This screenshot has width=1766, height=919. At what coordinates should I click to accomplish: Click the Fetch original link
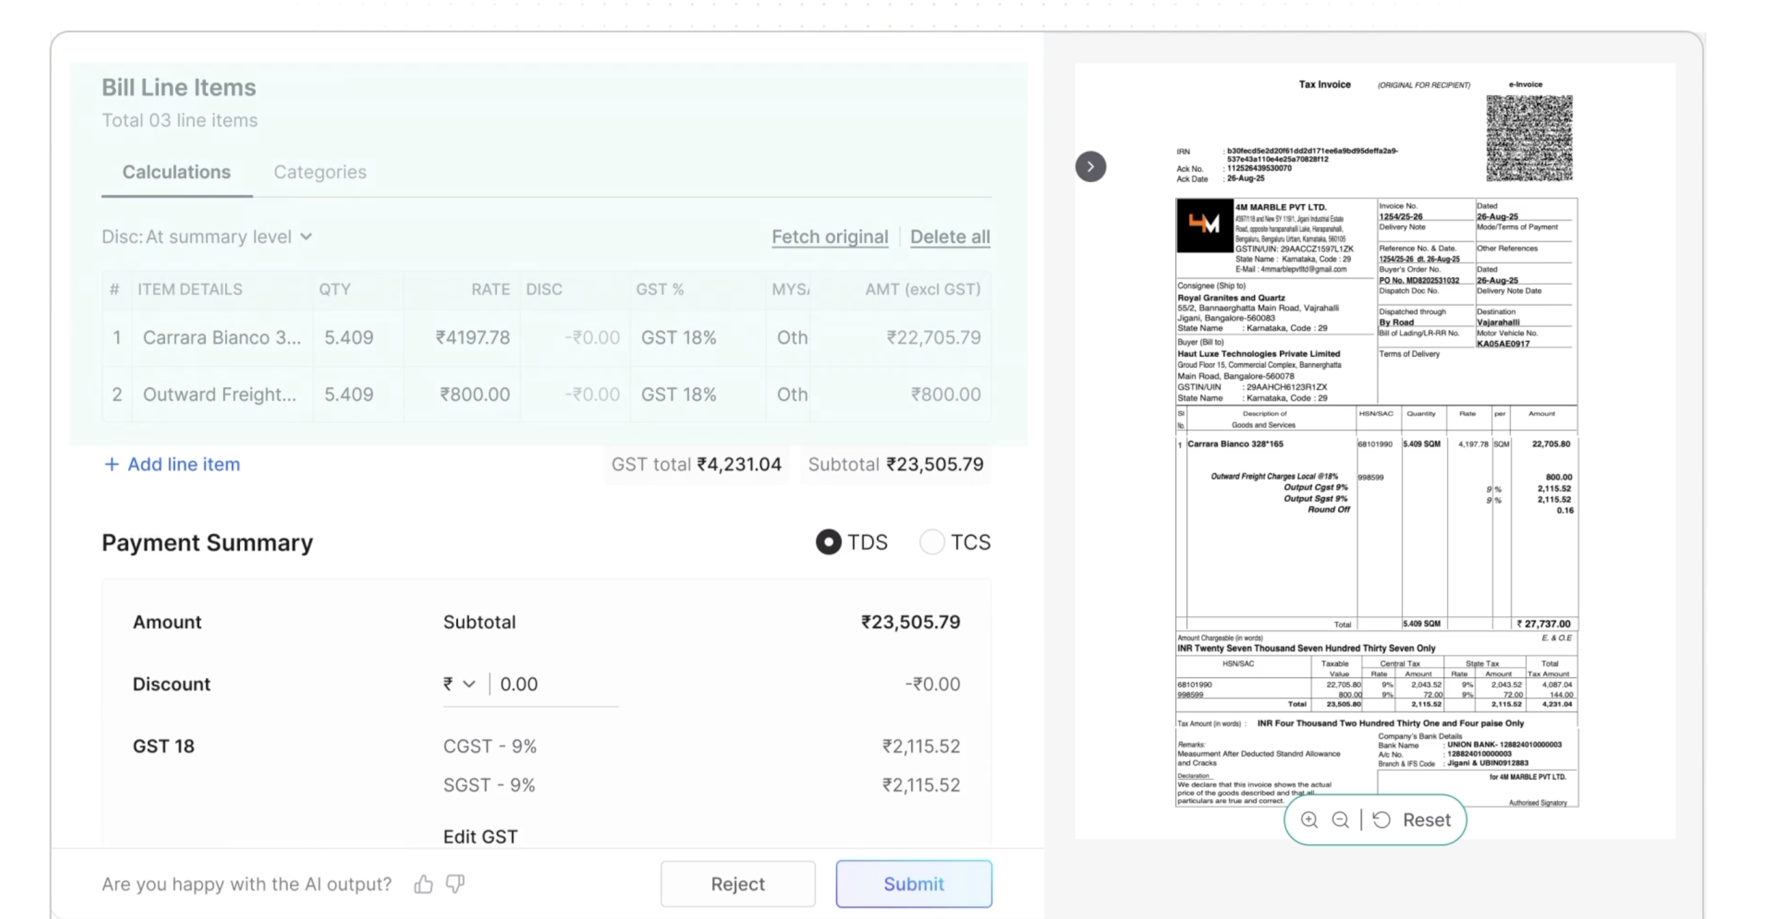pos(829,237)
